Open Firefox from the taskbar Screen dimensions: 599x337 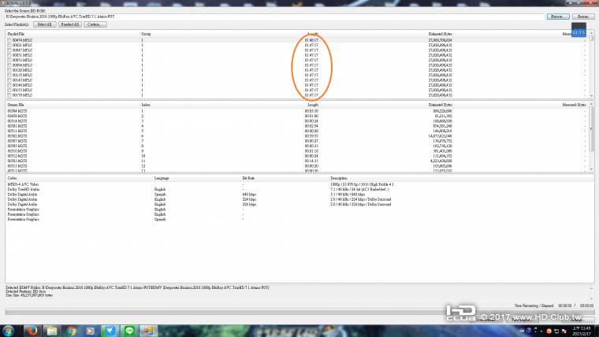coord(33,331)
